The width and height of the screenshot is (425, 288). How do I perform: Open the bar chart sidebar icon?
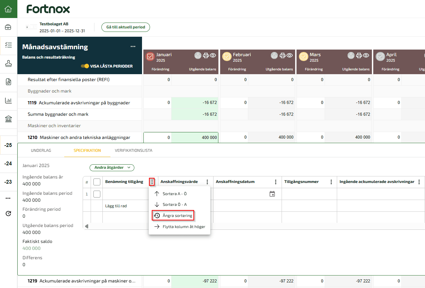[x=8, y=101]
